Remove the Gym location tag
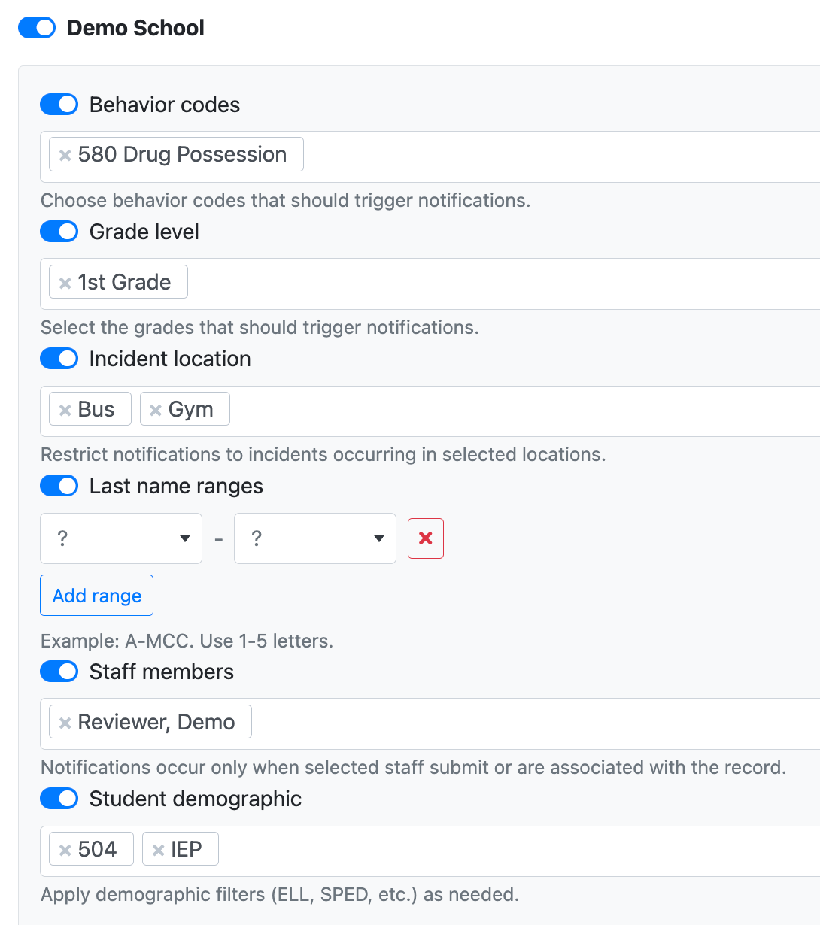 156,410
